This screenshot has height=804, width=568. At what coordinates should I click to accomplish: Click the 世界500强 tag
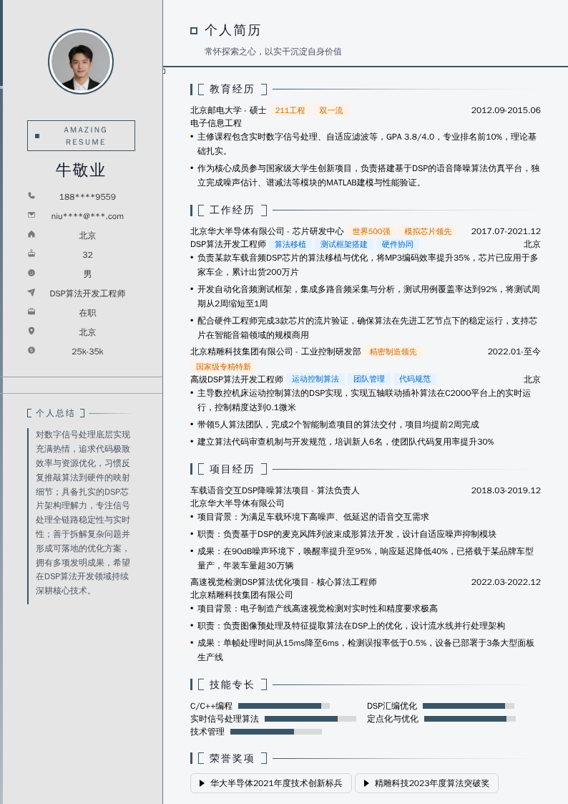[x=371, y=231]
